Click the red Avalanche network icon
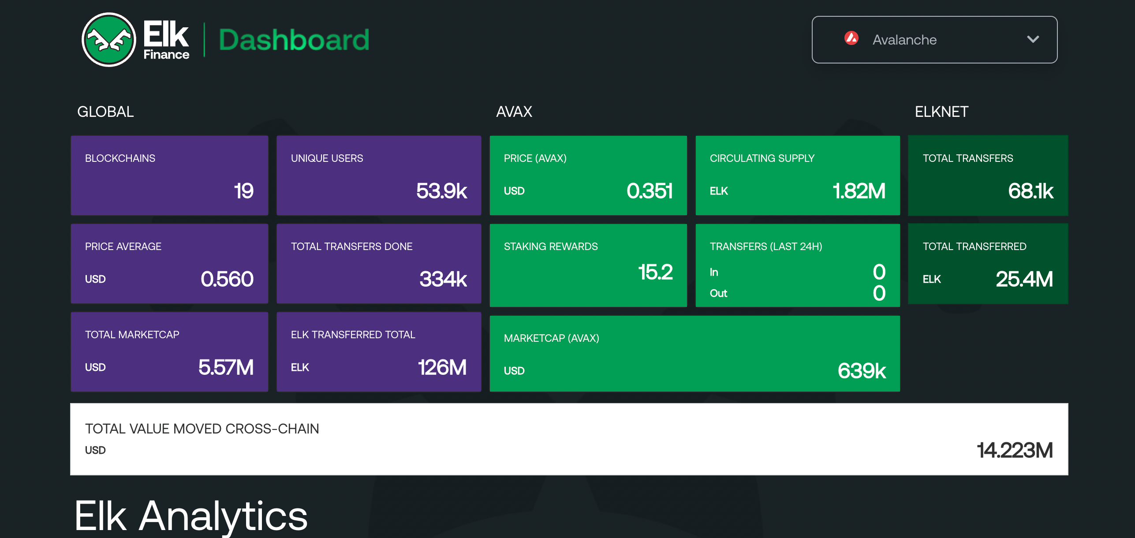Image resolution: width=1135 pixels, height=538 pixels. tap(851, 39)
